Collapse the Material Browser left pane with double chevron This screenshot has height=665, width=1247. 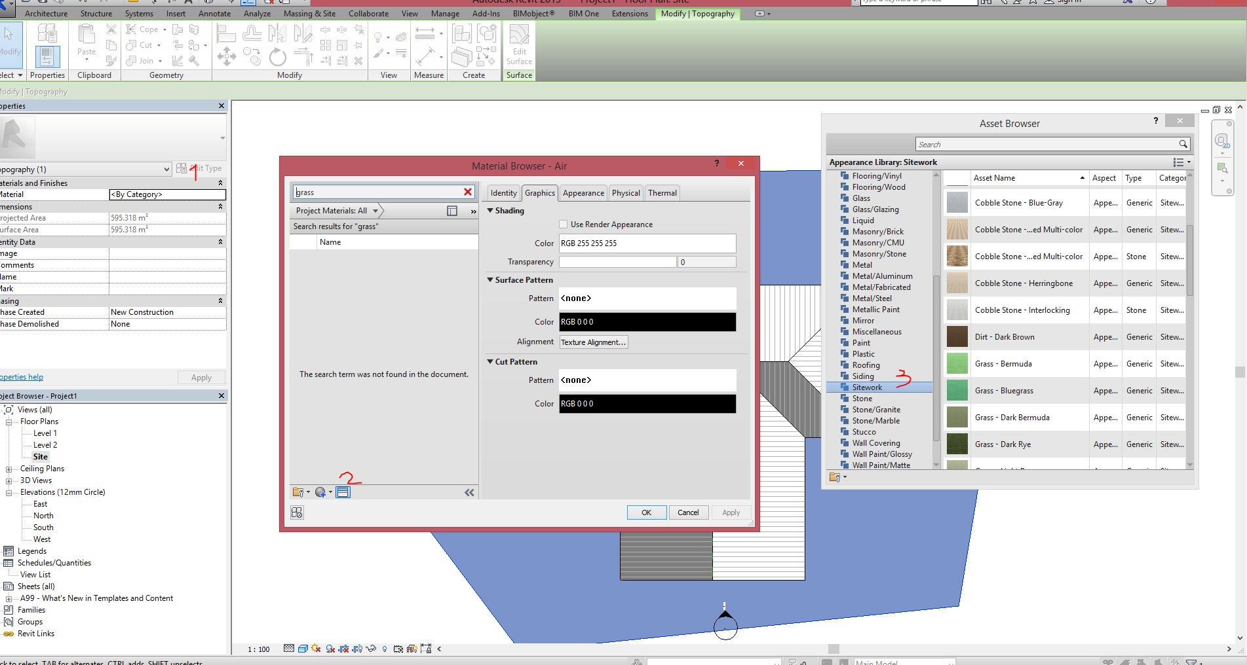pos(469,493)
